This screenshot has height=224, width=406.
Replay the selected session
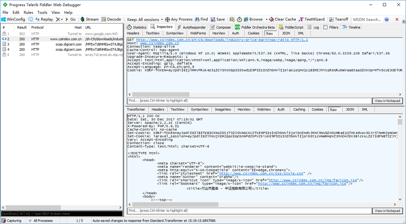point(44,19)
